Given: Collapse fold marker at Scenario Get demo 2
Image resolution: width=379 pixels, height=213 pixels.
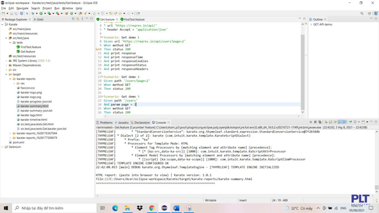Looking at the screenshot, I should (102, 77).
